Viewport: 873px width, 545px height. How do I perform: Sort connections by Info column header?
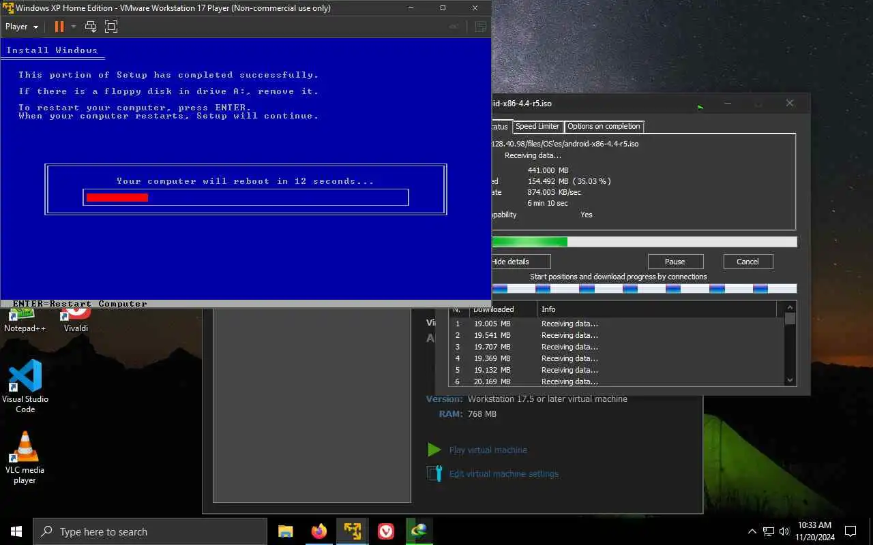point(657,309)
